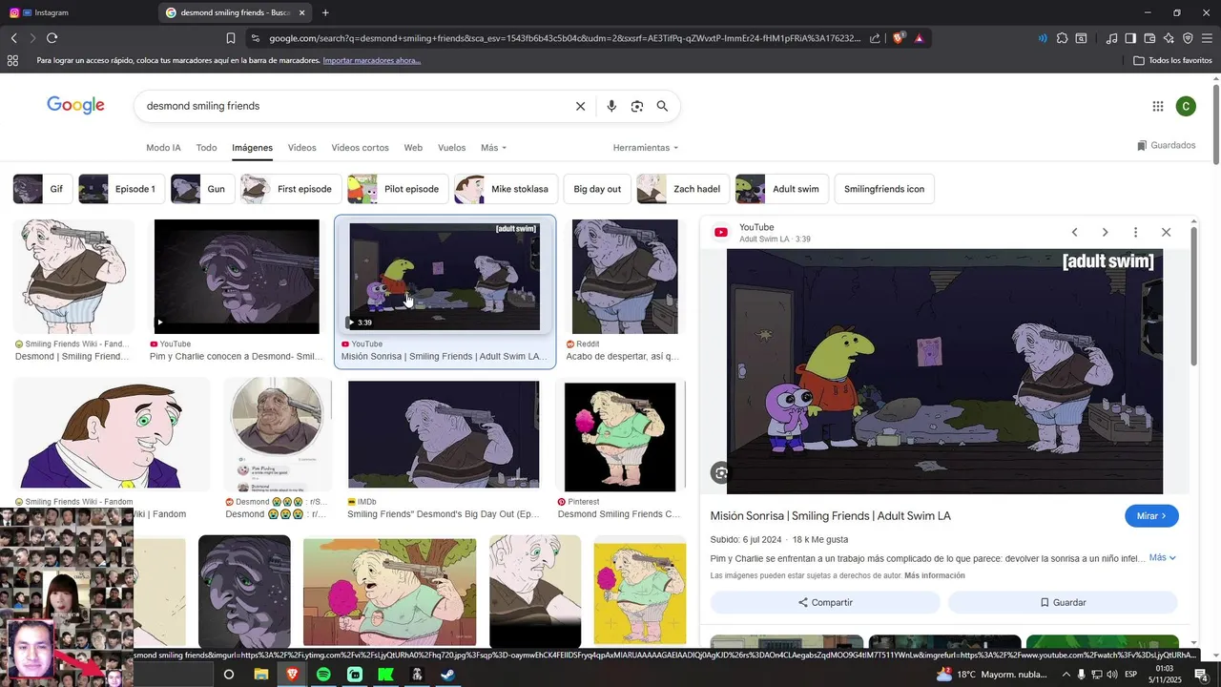Open the browser hamburger menu
This screenshot has height=687, width=1221.
coord(1207,38)
